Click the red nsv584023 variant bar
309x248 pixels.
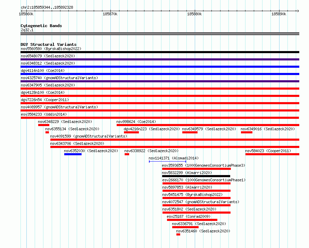coord(272,154)
